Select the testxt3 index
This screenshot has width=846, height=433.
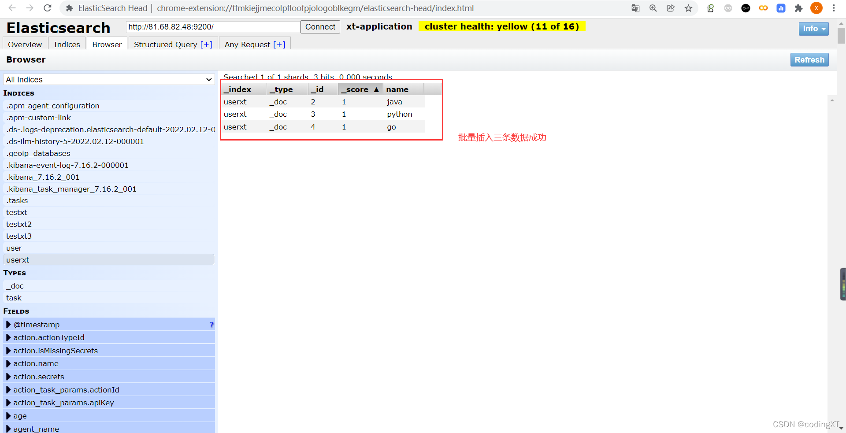pyautogui.click(x=109, y=236)
